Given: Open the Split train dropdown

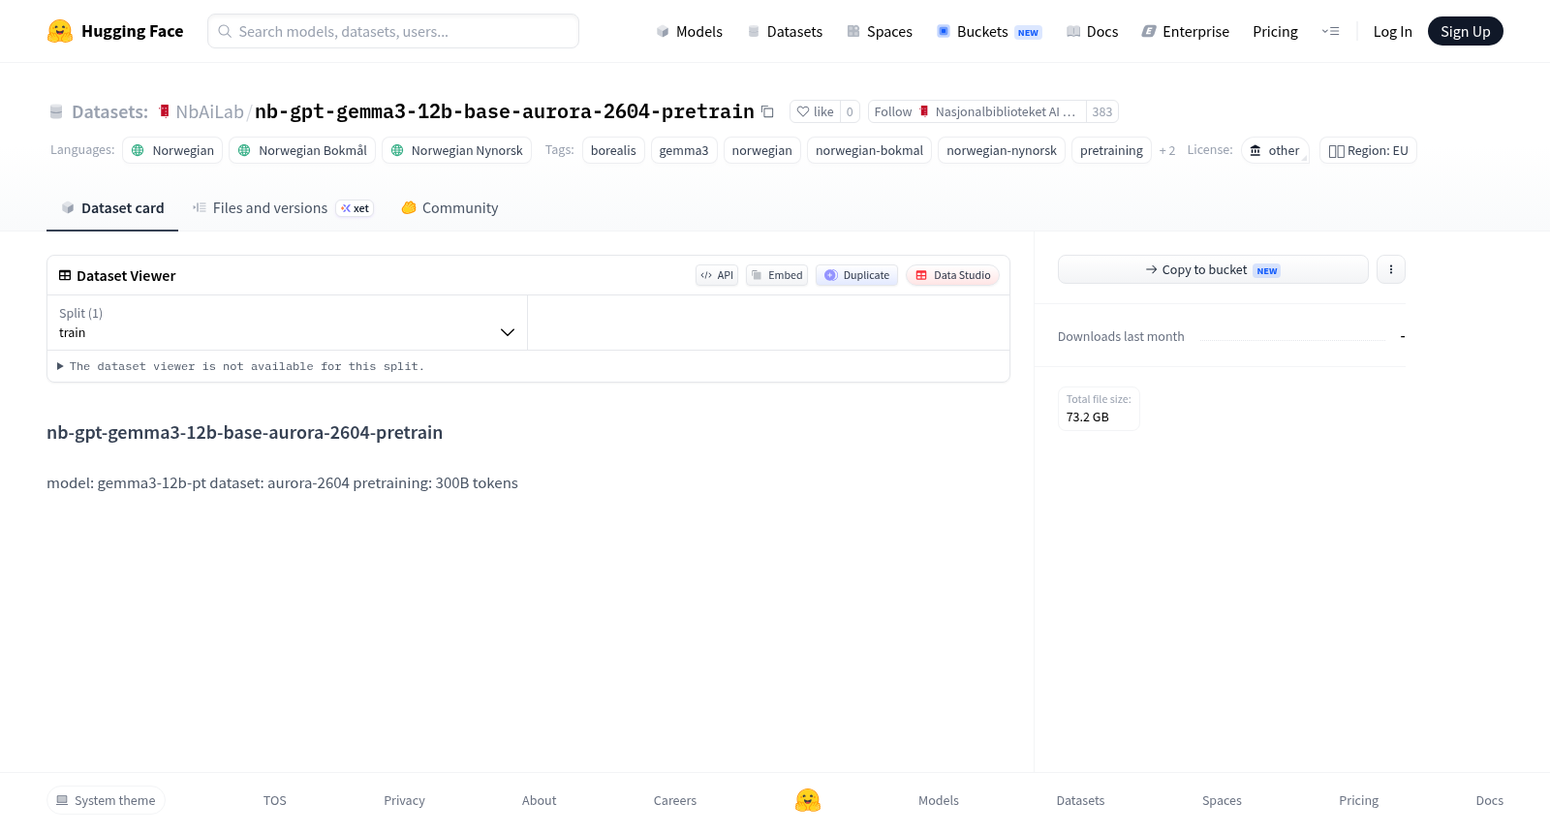Looking at the screenshot, I should [287, 323].
